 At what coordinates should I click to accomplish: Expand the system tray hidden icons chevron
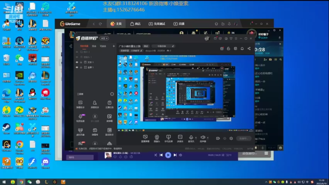266,182
